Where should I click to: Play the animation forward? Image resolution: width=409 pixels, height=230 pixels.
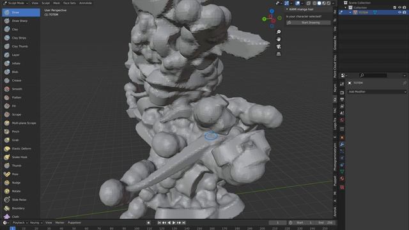[174, 223]
